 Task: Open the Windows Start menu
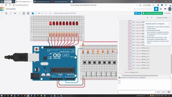coord(2,96)
